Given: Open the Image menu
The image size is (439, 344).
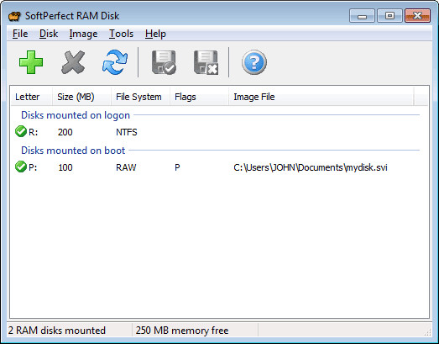Looking at the screenshot, I should (x=83, y=34).
